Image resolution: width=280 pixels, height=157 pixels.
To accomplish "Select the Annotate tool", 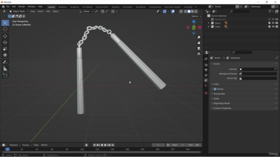I will tap(5, 62).
